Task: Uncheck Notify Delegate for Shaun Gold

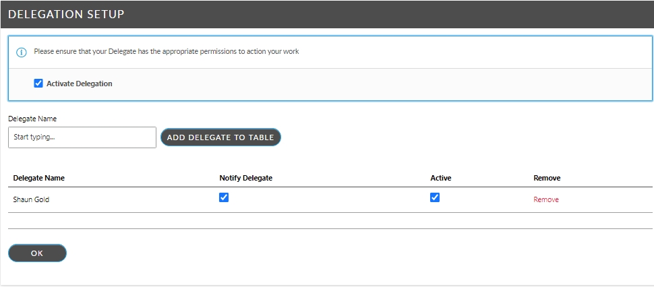Action: tap(224, 197)
